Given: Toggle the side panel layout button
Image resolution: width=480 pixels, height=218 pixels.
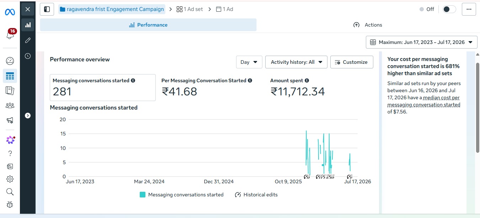Looking at the screenshot, I should coord(47,9).
